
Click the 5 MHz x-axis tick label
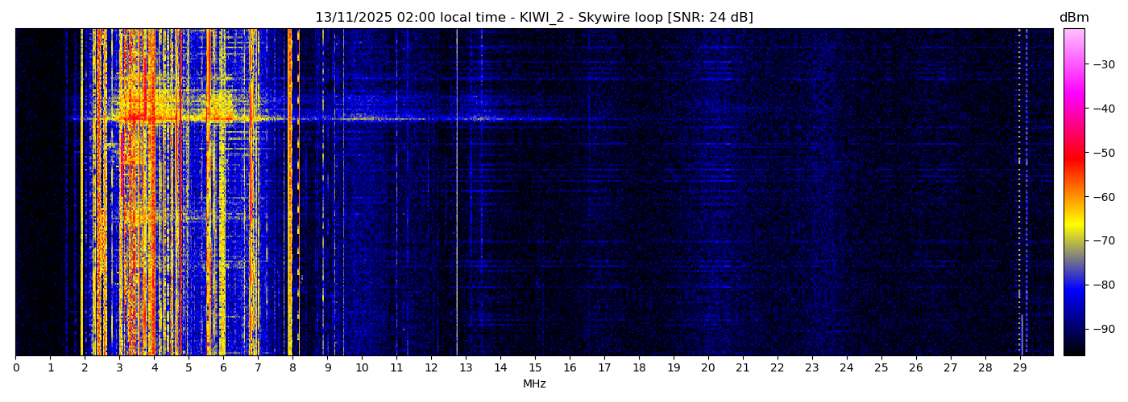click(x=189, y=368)
